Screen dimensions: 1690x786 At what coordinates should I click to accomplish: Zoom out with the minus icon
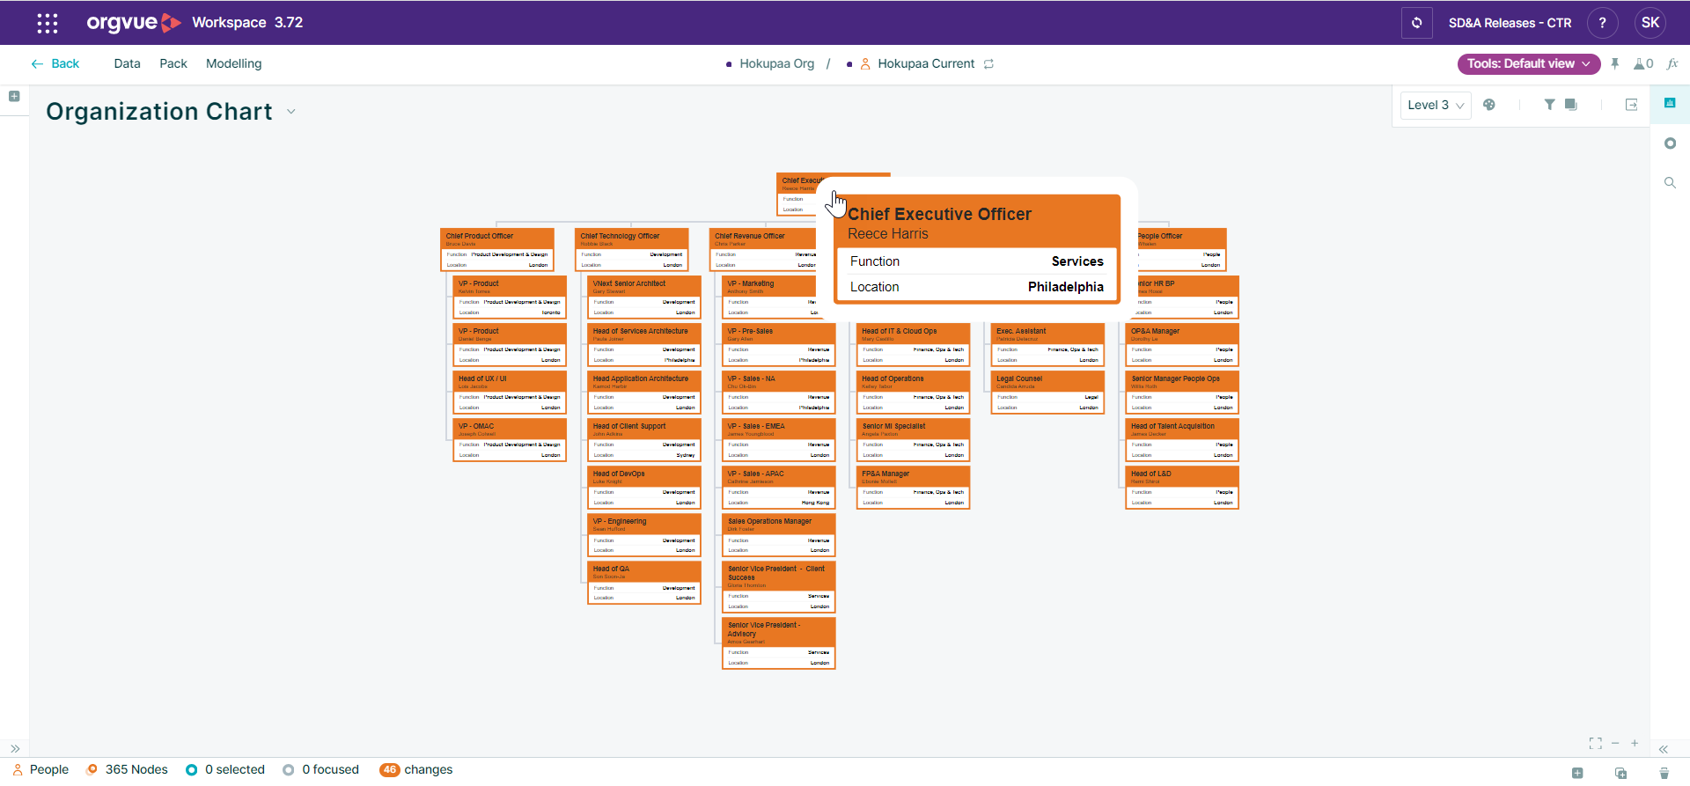pyautogui.click(x=1615, y=744)
